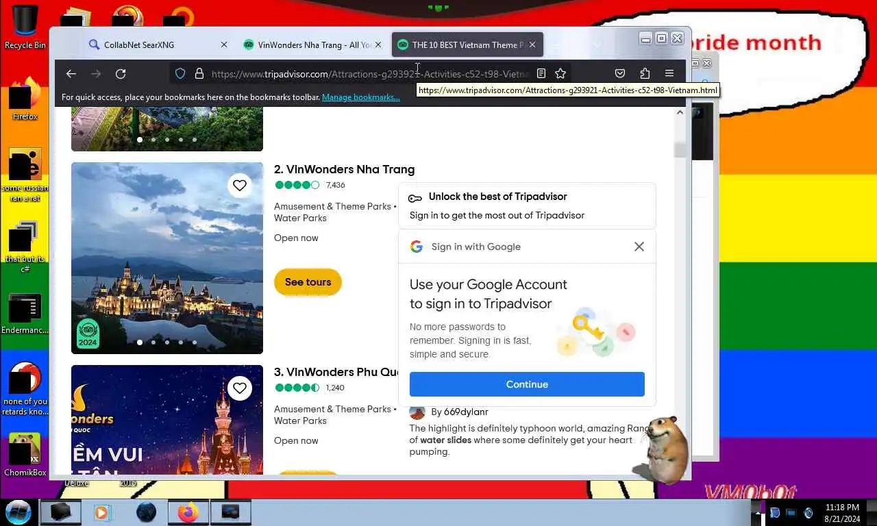Close the VinWonders Nha Trang tab
The image size is (877, 526).
click(x=378, y=45)
